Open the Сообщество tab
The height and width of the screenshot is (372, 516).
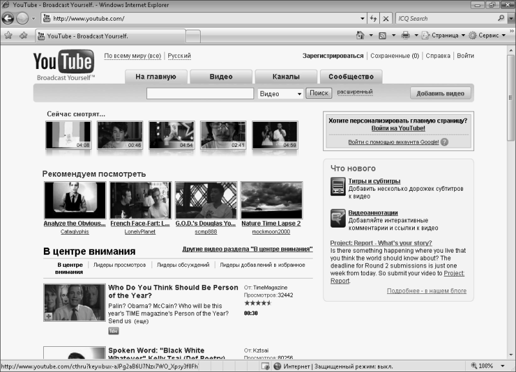pos(350,77)
